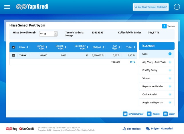Click the Virman arrow icon
The height and width of the screenshot is (134, 184).
pos(170,78)
